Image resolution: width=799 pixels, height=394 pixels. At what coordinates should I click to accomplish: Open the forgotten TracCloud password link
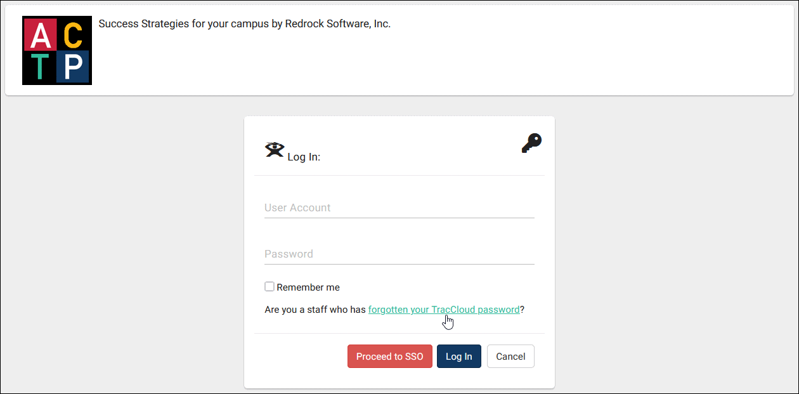tap(443, 310)
